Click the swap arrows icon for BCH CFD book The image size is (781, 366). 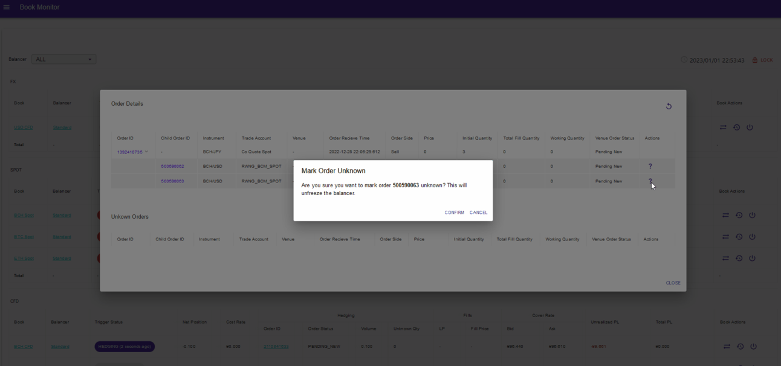tap(727, 346)
